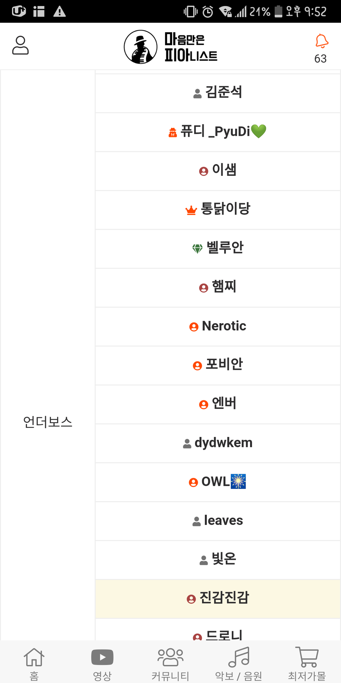
Task: Open the leaves user entry
Action: point(218,521)
